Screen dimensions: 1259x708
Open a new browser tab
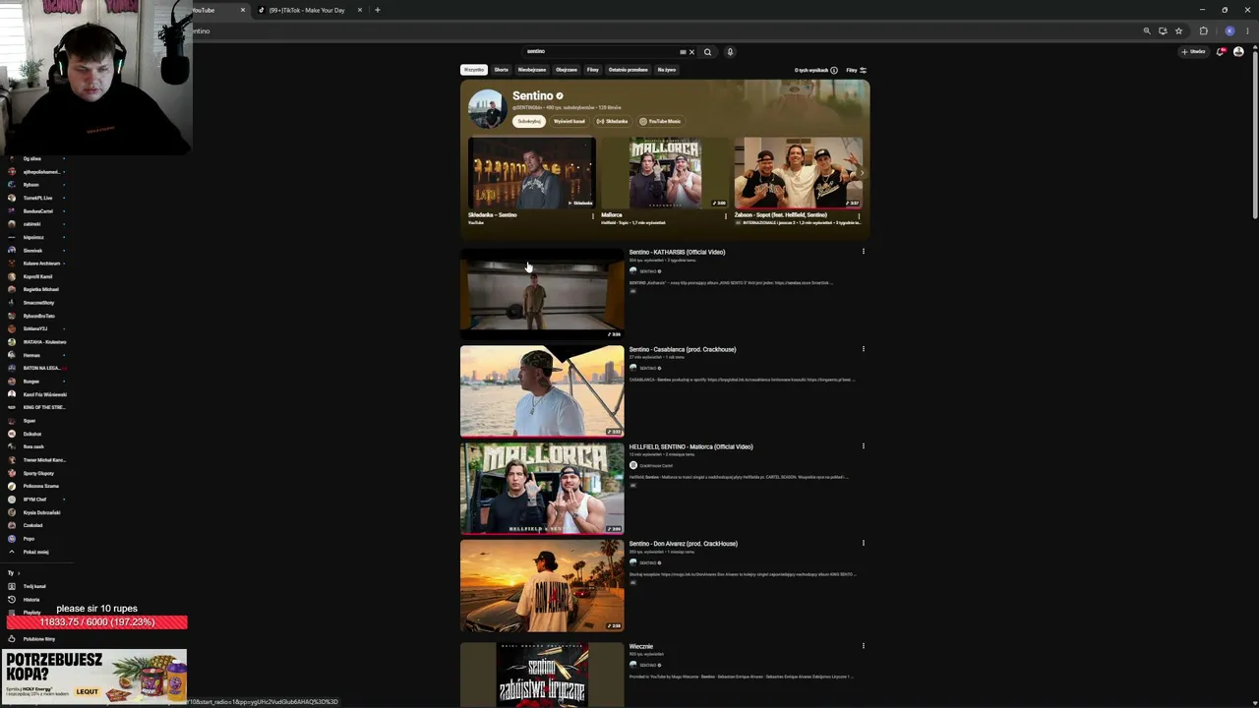pos(378,10)
